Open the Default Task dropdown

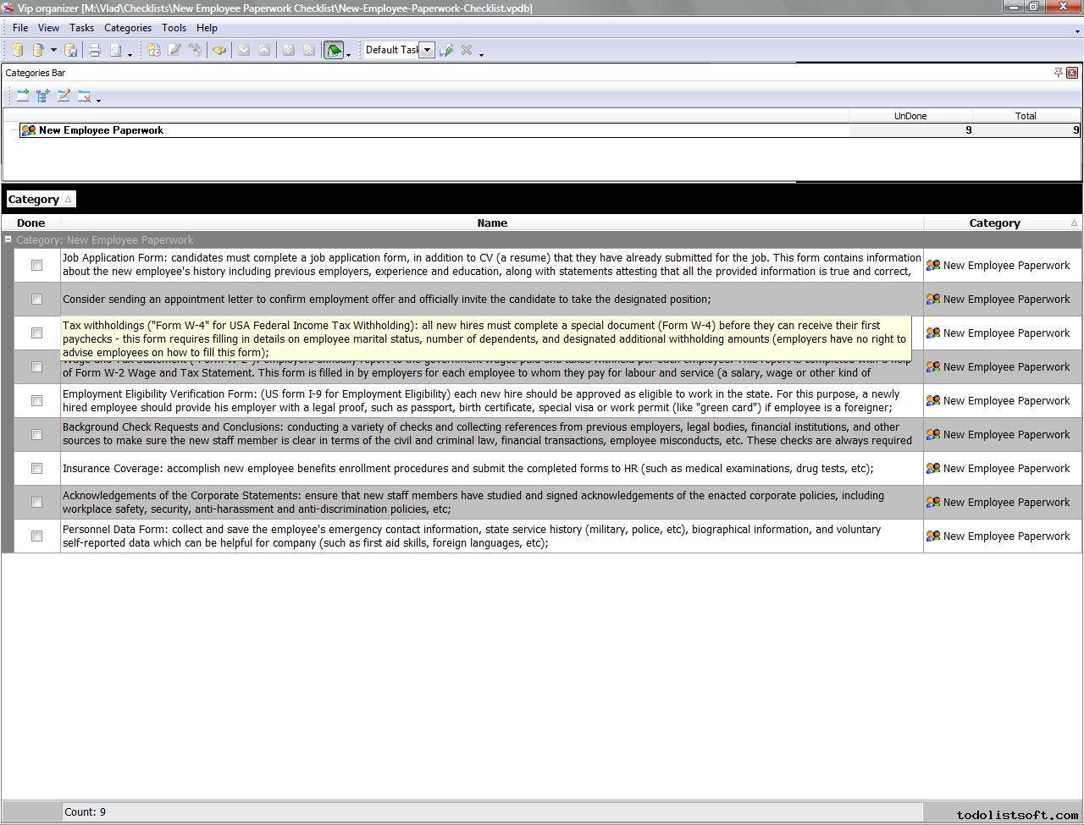point(428,50)
